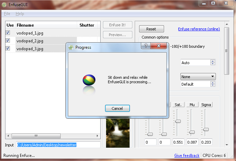The image size is (236, 161).
Task: Click the Use column header
Action: click(10, 25)
